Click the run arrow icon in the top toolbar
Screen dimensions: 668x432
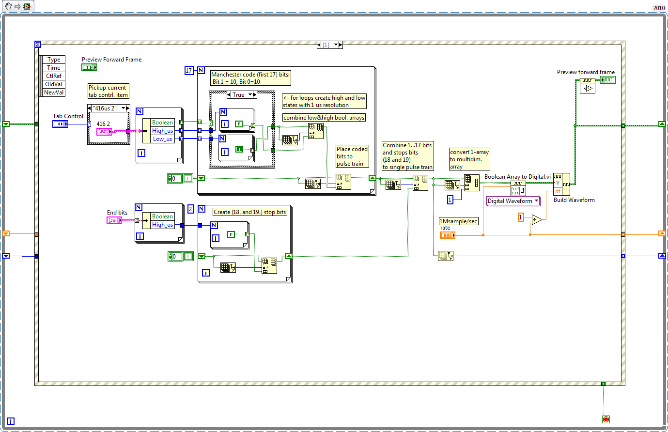pyautogui.click(x=17, y=6)
